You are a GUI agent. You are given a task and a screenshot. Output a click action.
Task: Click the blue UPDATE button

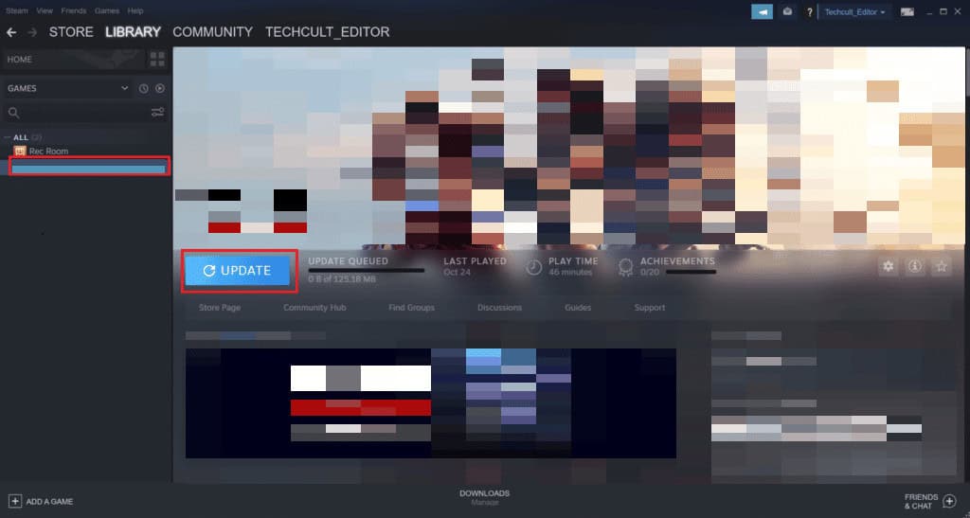(x=238, y=271)
